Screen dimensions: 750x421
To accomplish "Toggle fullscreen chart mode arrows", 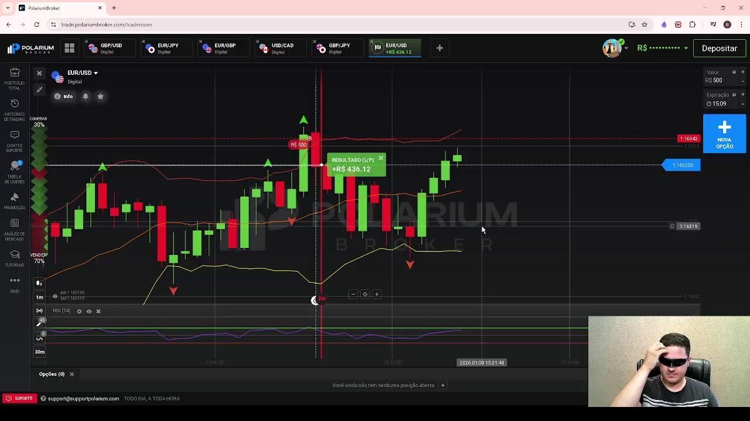I will pyautogui.click(x=40, y=89).
